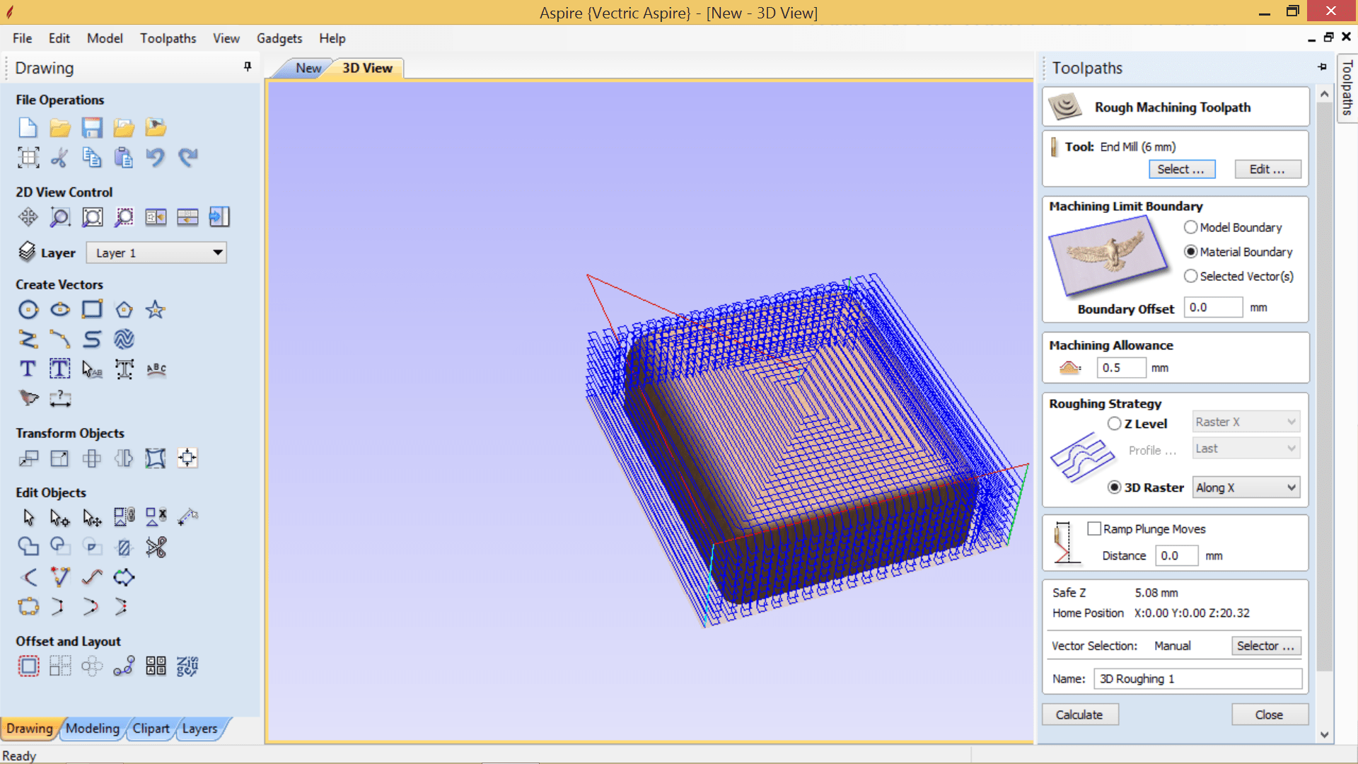Screen dimensions: 1358x764
Task: Select the Draw Star tool
Action: (156, 310)
